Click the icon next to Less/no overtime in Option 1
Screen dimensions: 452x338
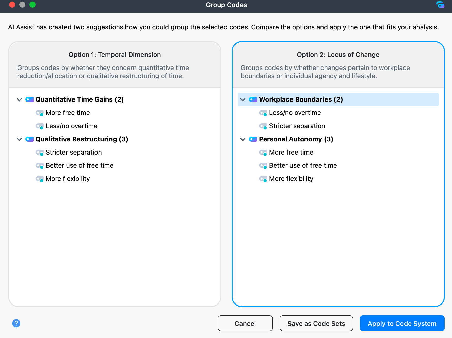tap(40, 126)
